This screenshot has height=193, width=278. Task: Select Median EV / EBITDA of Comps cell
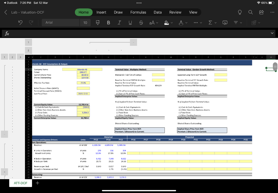pyautogui.click(x=158, y=75)
